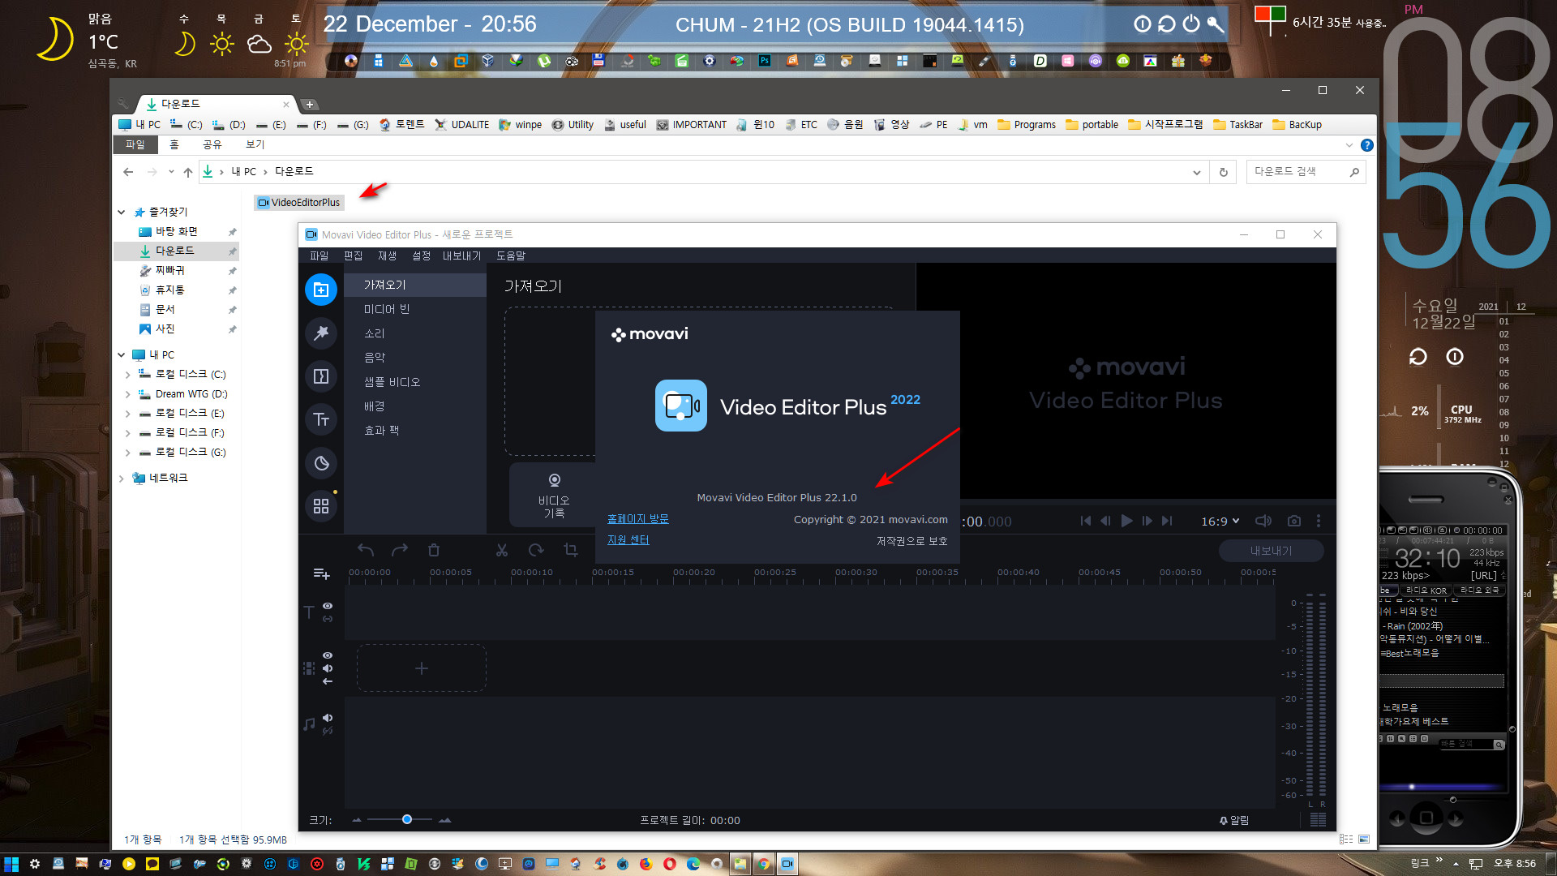1557x876 pixels.
Task: Refresh the Explorer folder view
Action: point(1224,172)
